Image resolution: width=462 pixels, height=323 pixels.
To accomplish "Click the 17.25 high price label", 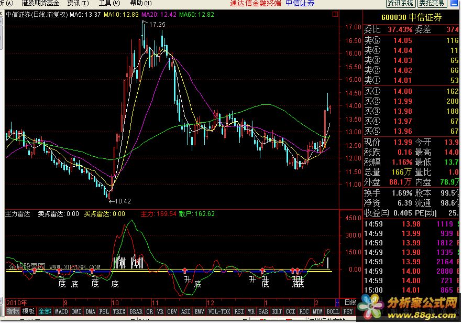I will tap(157, 25).
